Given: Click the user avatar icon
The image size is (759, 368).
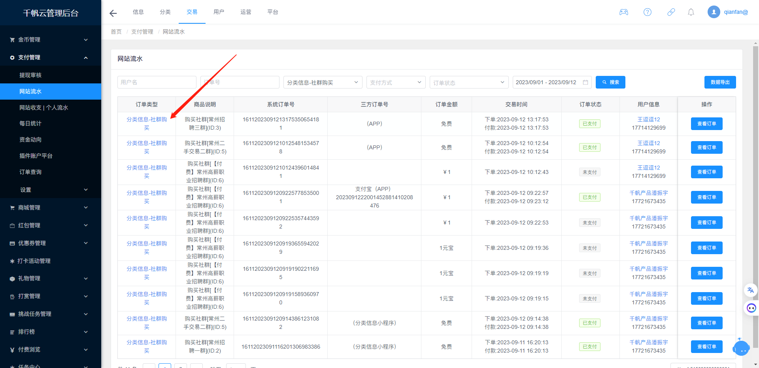Looking at the screenshot, I should coord(714,12).
